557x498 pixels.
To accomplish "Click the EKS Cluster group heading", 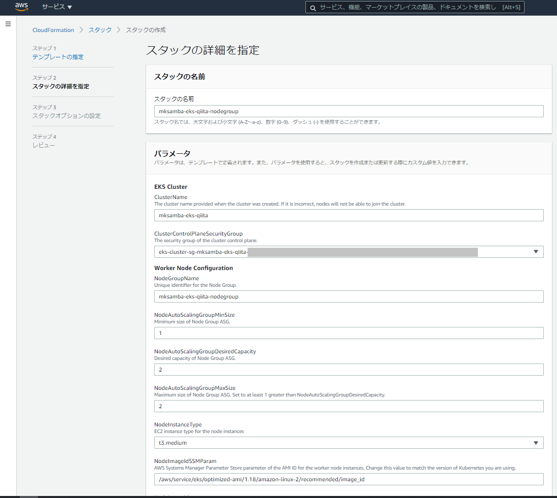I will tap(170, 187).
